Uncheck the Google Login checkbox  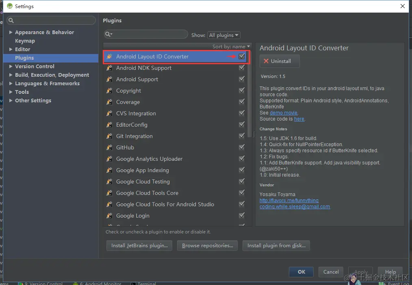[x=242, y=215]
